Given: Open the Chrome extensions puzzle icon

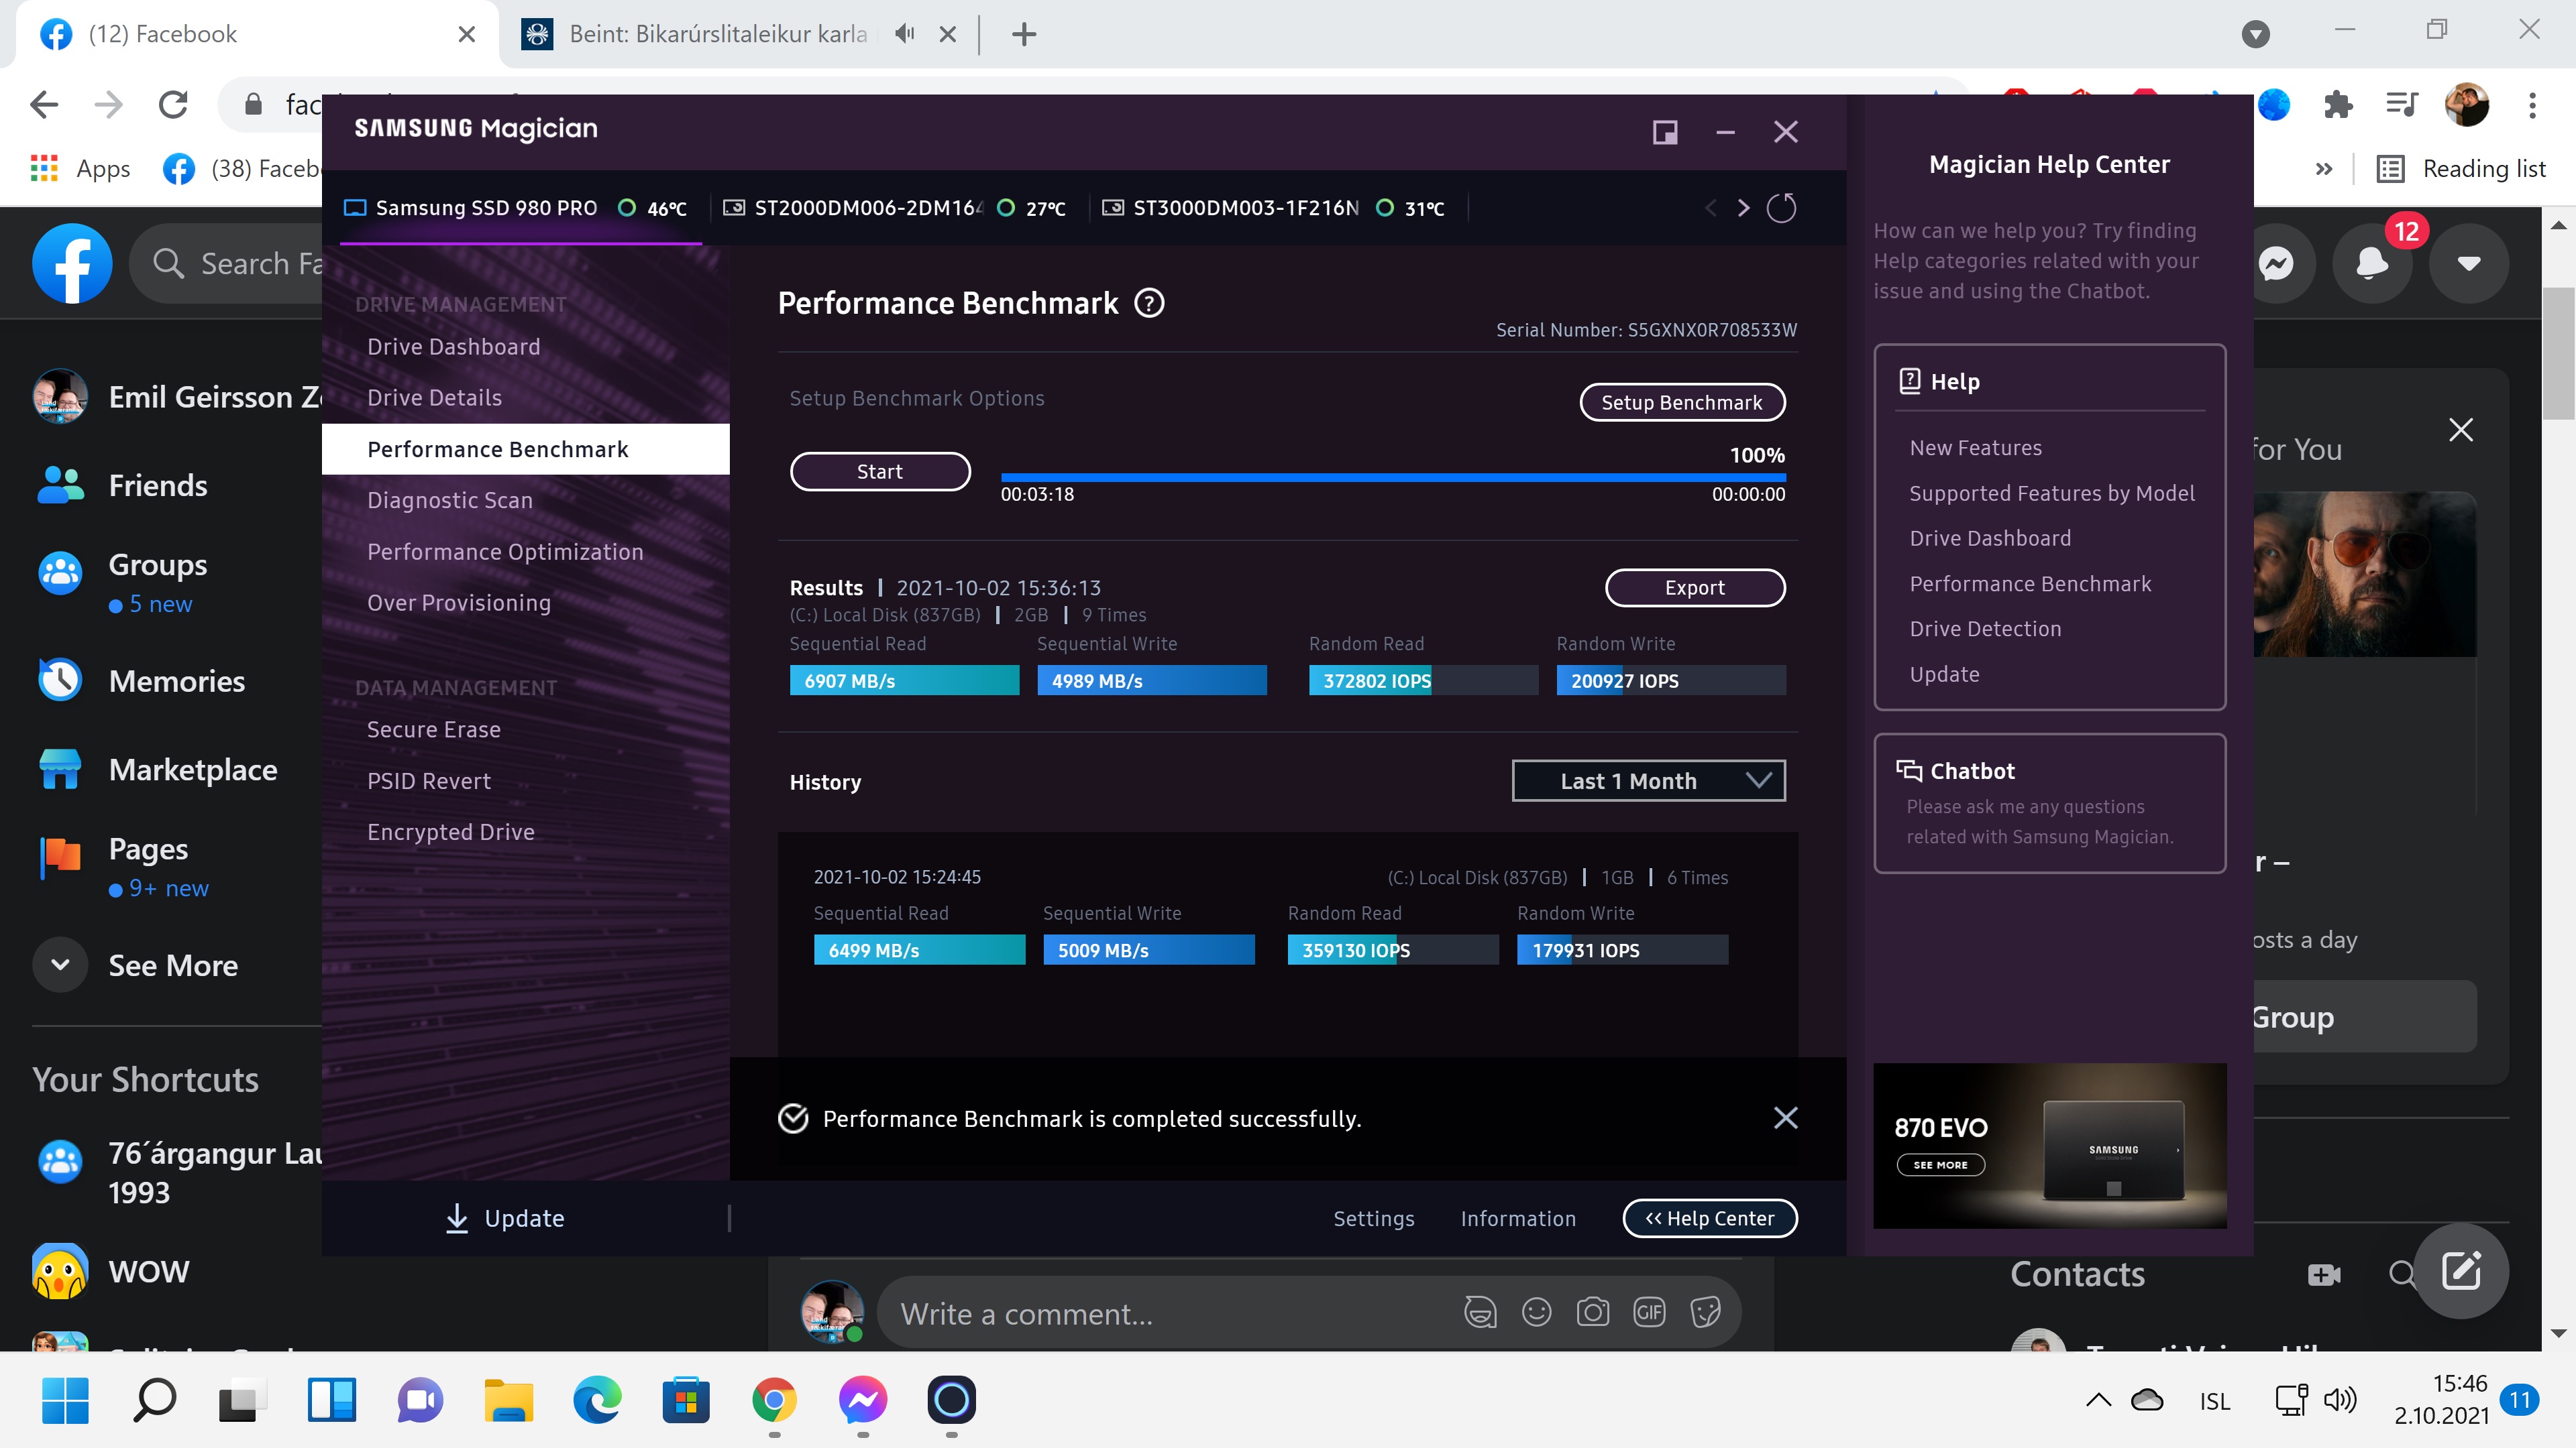Looking at the screenshot, I should [x=2337, y=104].
